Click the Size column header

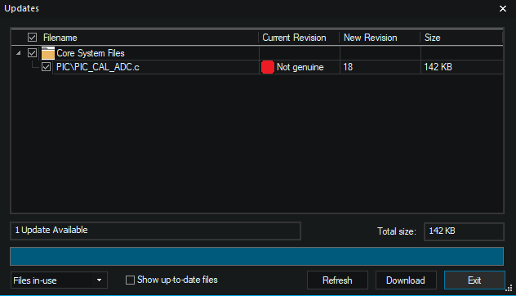point(432,38)
